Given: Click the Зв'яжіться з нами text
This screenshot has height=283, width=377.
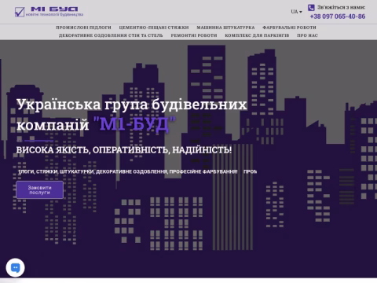Looking at the screenshot, I should (341, 7).
